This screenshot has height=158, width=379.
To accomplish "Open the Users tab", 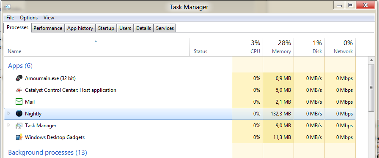I will (125, 28).
